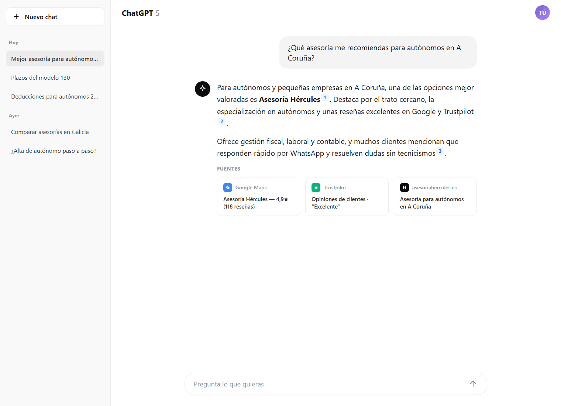Click the Trustpilot green star icon

[x=316, y=187]
